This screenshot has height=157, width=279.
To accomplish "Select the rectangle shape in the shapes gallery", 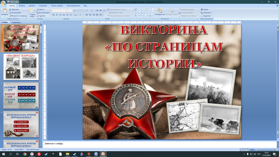I will coord(144,10).
